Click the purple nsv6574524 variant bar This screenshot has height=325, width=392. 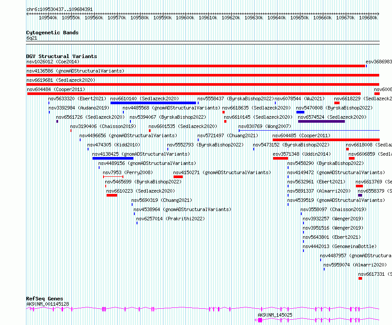pos(321,121)
